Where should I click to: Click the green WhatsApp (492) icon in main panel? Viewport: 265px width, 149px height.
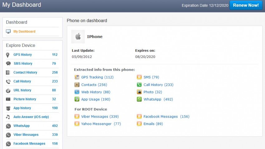pos(139,99)
